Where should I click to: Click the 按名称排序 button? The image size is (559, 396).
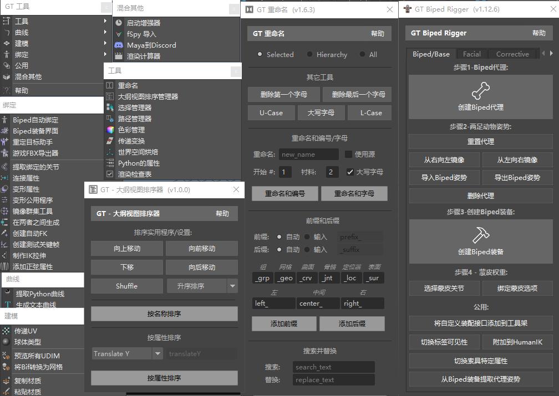[x=164, y=313]
